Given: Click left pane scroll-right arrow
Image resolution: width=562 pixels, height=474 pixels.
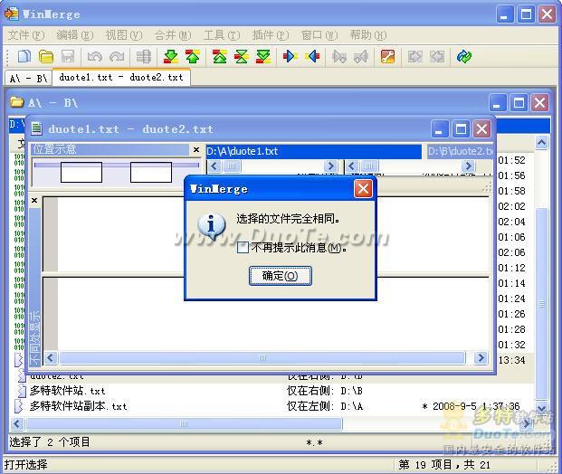Looking at the screenshot, I should pyautogui.click(x=330, y=166).
